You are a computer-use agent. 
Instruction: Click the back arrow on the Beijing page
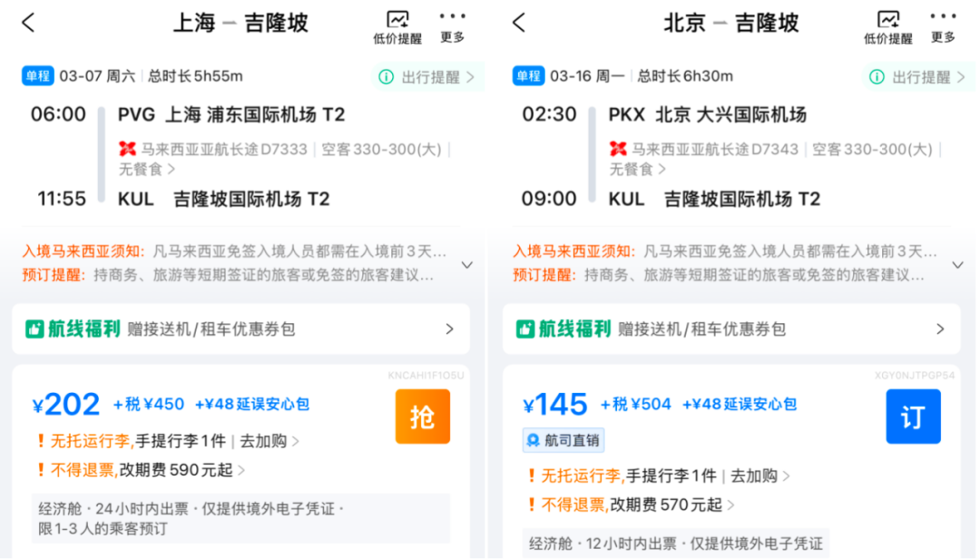click(517, 22)
